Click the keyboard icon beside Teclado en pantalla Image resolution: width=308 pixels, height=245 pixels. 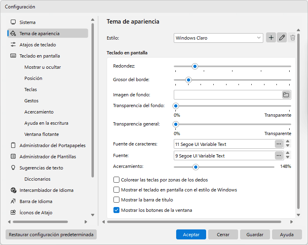13,56
